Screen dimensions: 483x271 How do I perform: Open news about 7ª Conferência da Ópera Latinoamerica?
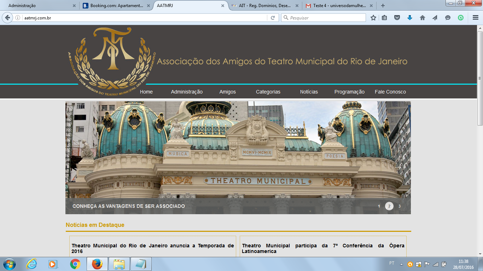(x=323, y=248)
